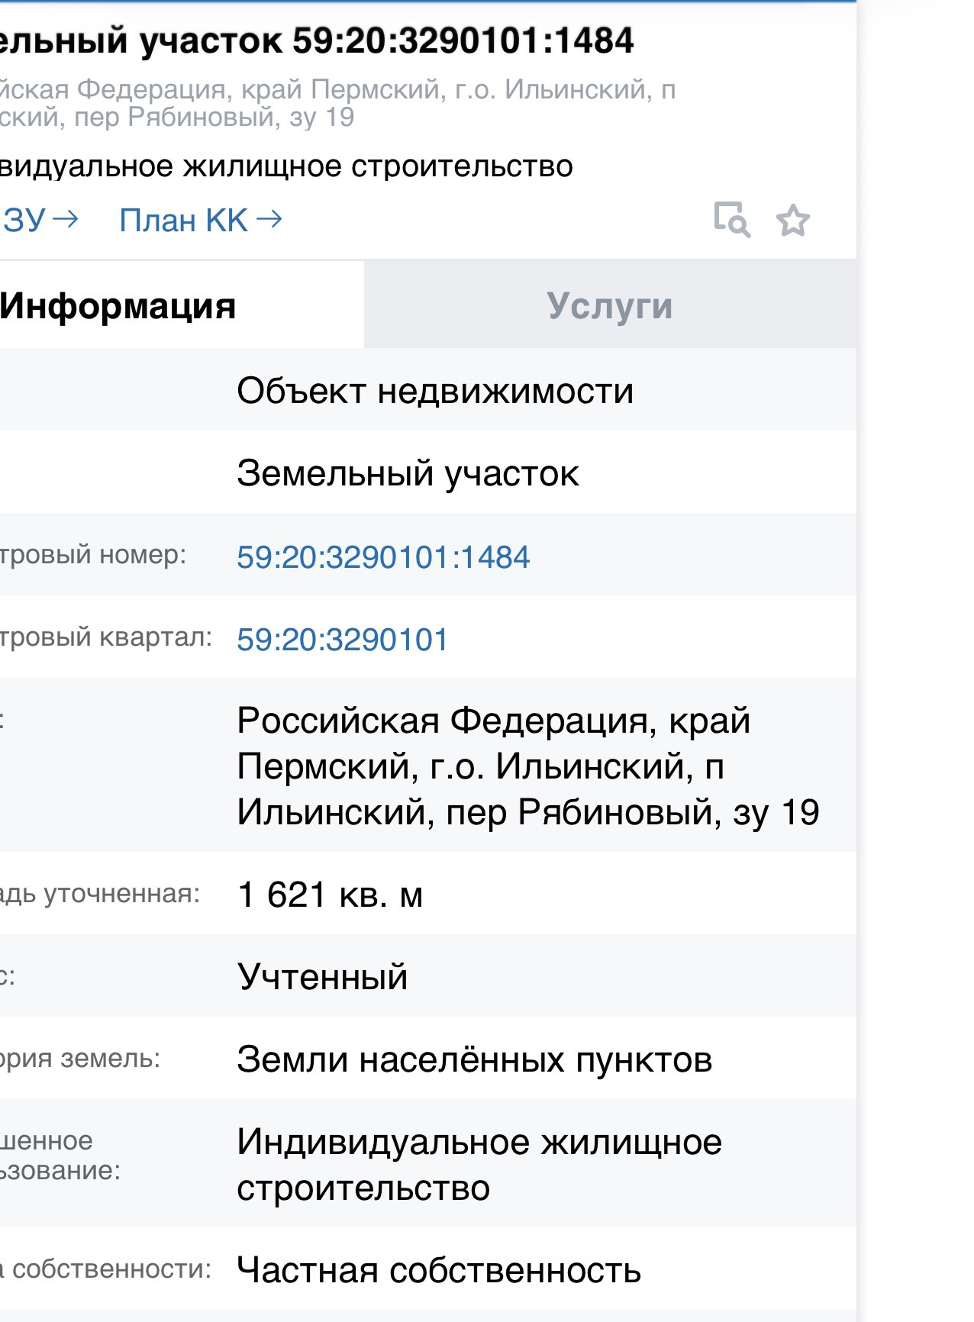The width and height of the screenshot is (974, 1322).
Task: Click the Объект недвижимости row
Action: tap(435, 391)
